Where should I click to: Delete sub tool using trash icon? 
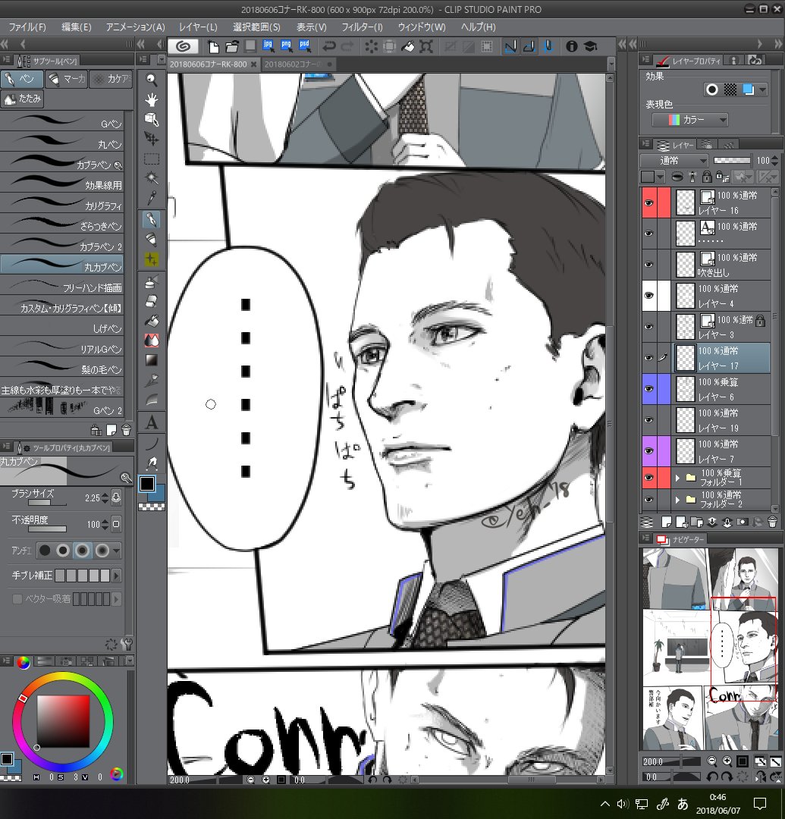click(x=126, y=430)
